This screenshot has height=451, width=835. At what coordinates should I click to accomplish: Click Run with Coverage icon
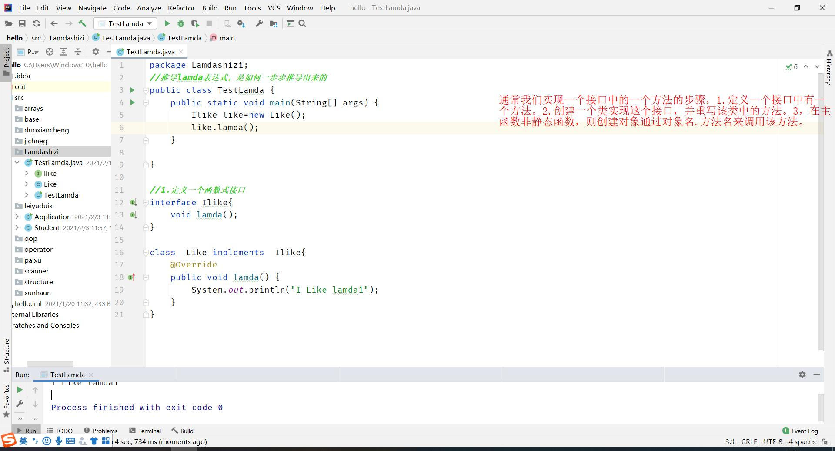(195, 23)
